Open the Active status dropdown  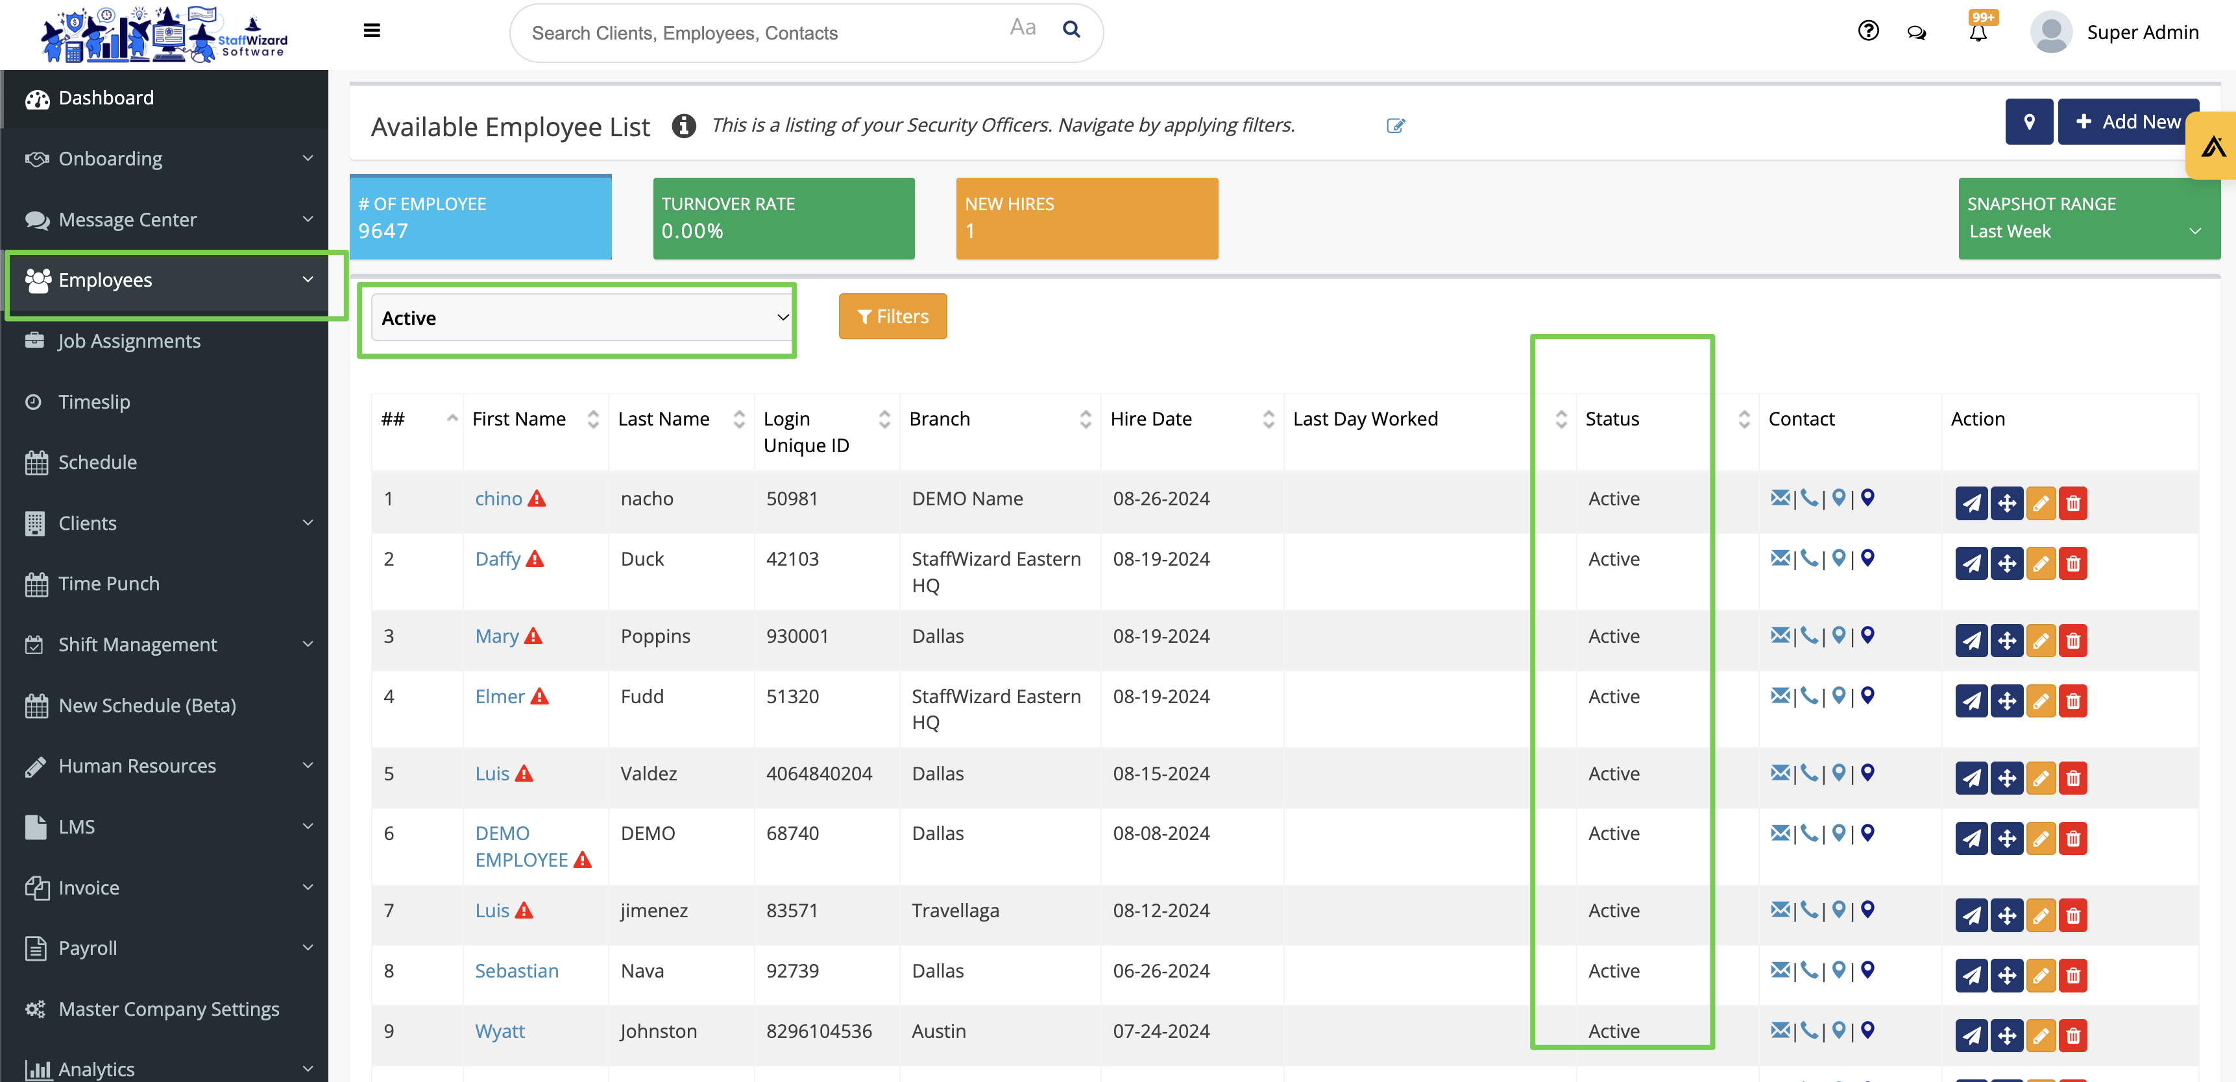[583, 318]
